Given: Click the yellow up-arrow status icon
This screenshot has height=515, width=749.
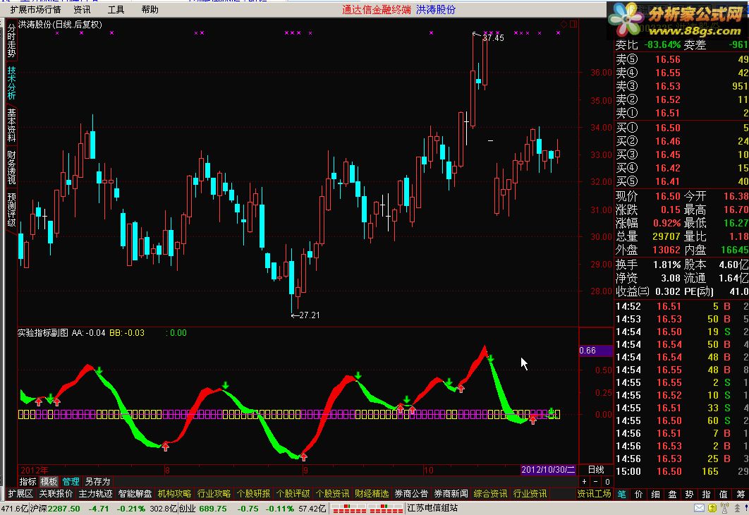Looking at the screenshot, I should coord(712,509).
